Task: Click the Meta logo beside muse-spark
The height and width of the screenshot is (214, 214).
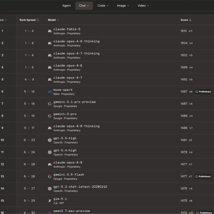Action: (50, 92)
